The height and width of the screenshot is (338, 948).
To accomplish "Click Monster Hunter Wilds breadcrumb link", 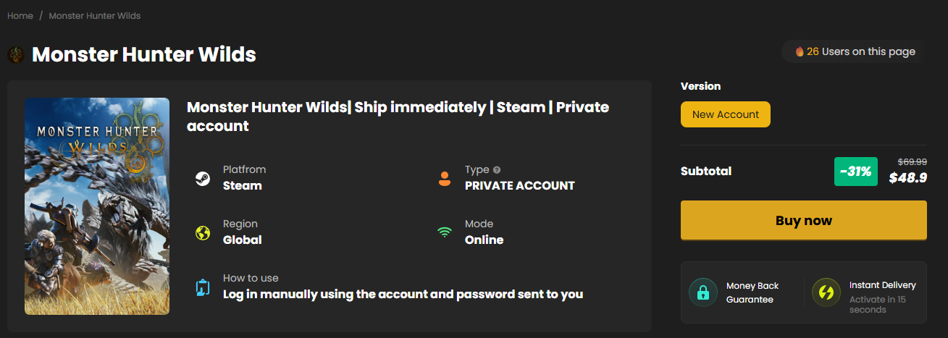I will point(95,16).
